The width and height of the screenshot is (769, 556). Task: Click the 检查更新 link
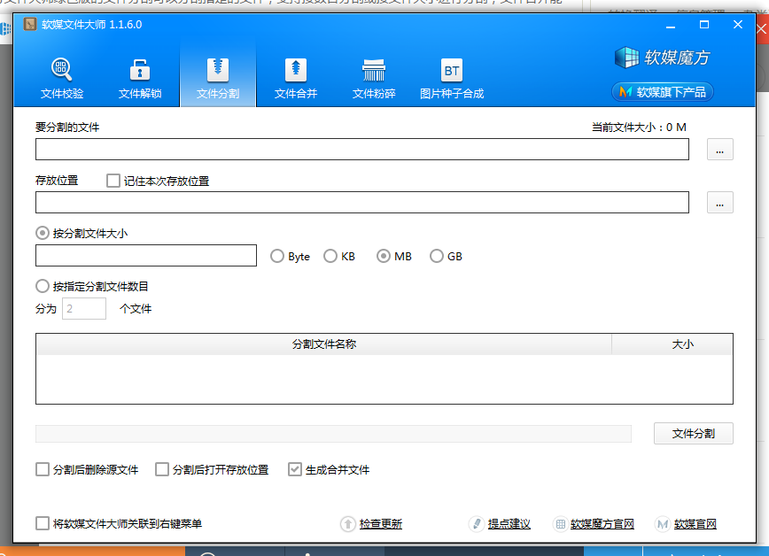380,524
